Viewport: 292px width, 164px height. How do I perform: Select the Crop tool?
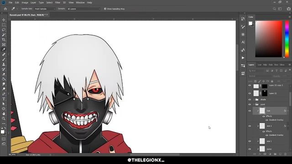4,40
